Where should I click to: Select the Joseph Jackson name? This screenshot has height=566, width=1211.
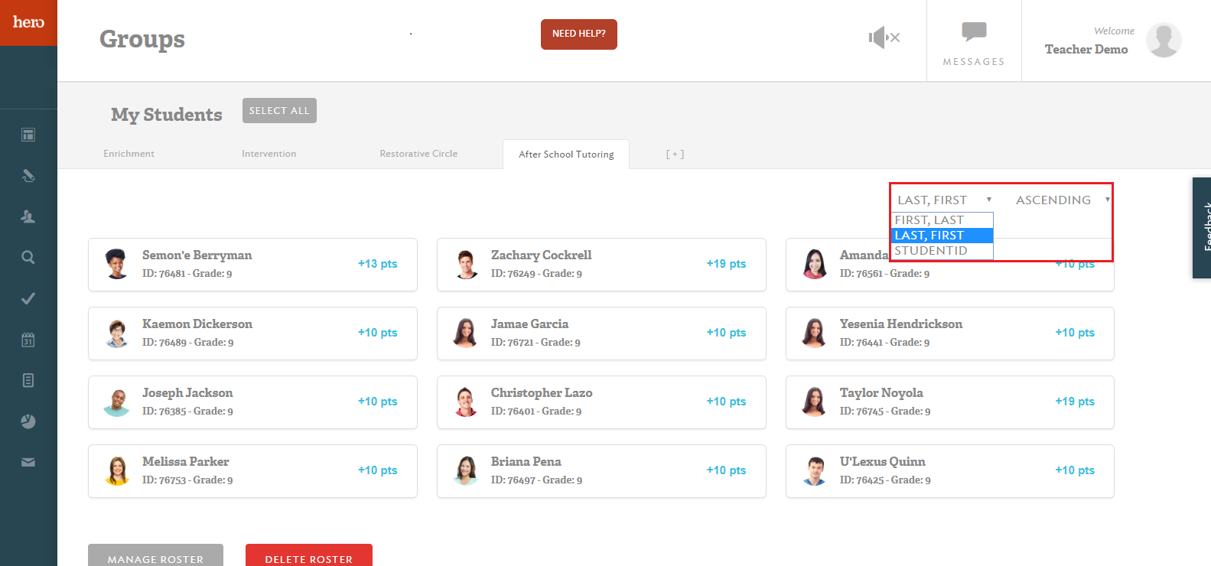click(187, 393)
